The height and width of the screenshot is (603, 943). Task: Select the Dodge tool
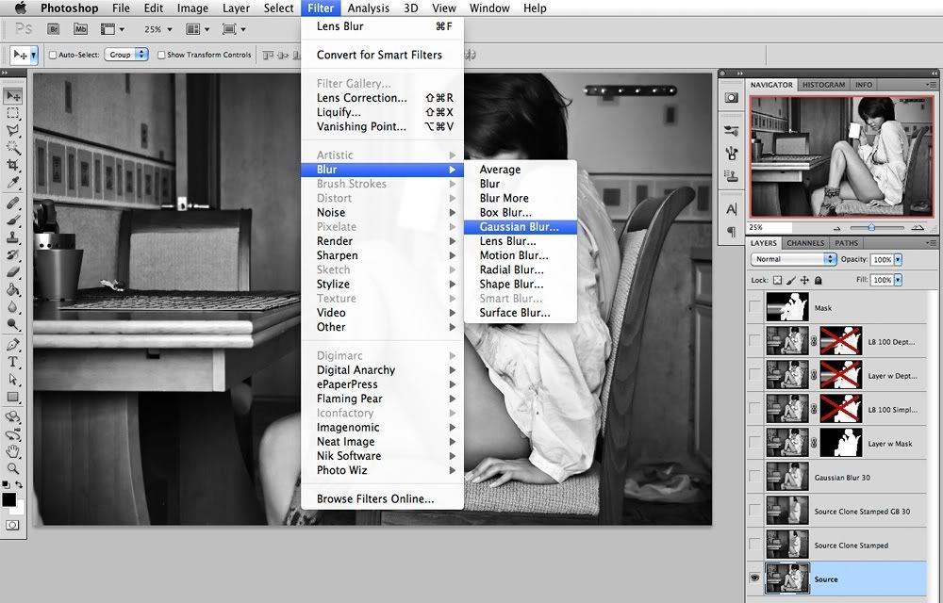12,324
